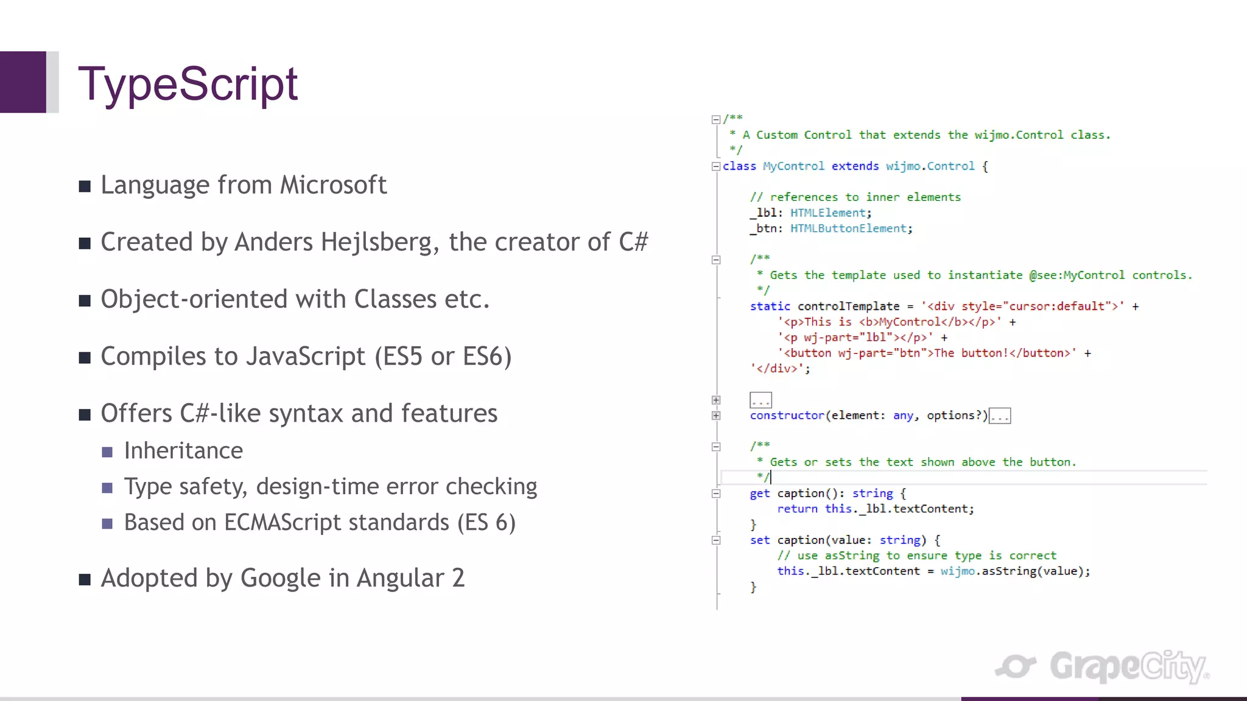Expand the hidden block above the constructor
The height and width of the screenshot is (701, 1247).
click(716, 400)
